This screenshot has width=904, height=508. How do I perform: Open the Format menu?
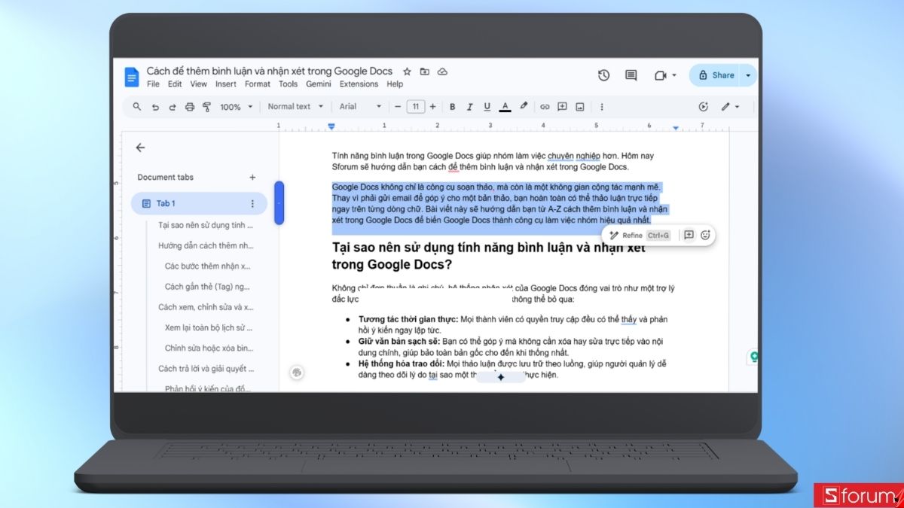pyautogui.click(x=258, y=84)
